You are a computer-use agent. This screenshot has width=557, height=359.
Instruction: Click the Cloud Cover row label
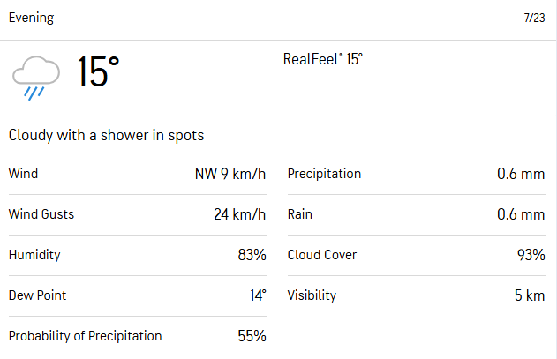(322, 255)
